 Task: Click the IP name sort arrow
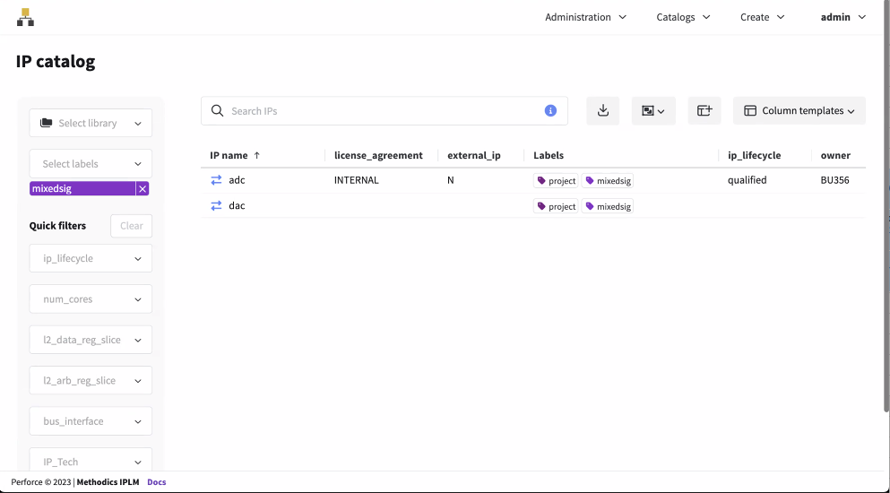pyautogui.click(x=257, y=156)
